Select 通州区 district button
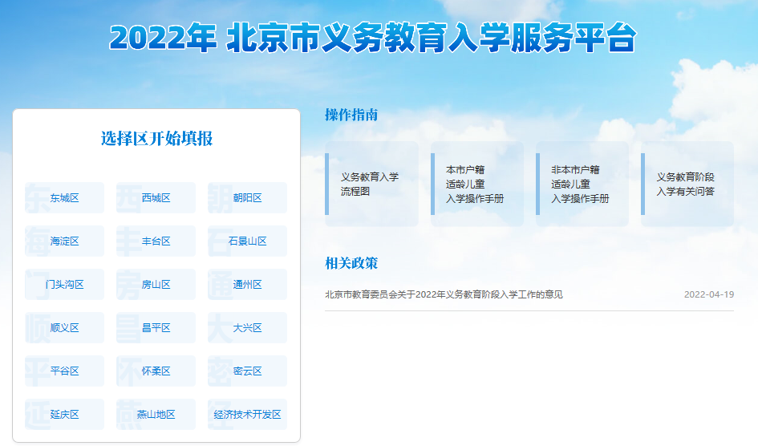Image resolution: width=758 pixels, height=446 pixels. (247, 284)
